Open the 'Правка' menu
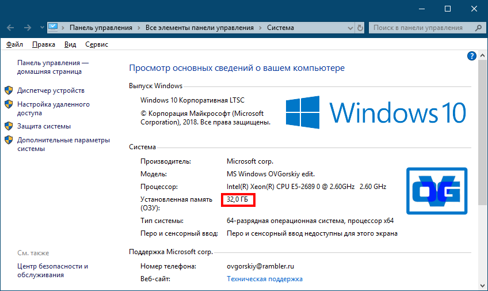The image size is (488, 291). point(44,44)
